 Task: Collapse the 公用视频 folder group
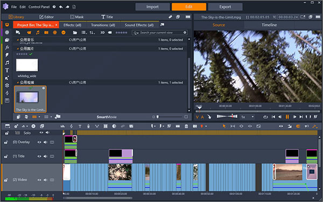coord(18,82)
